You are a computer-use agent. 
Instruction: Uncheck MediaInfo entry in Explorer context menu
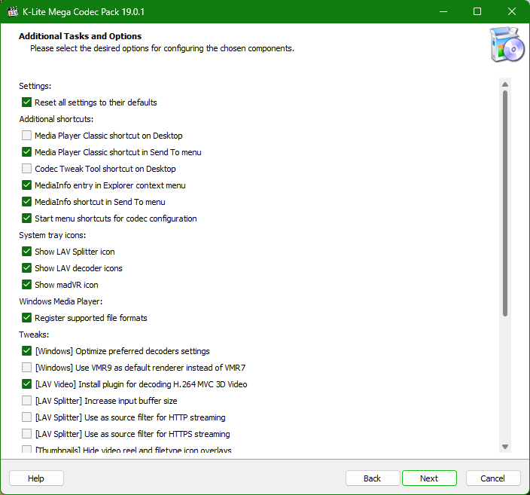tap(26, 185)
